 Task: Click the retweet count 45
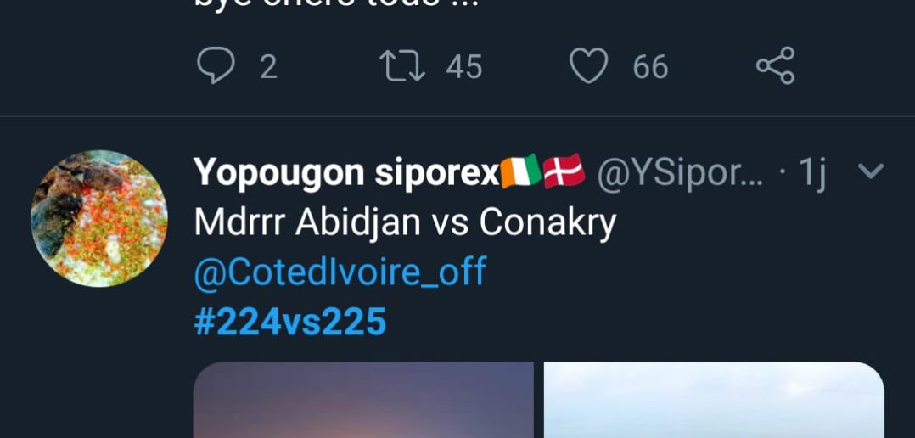point(464,66)
